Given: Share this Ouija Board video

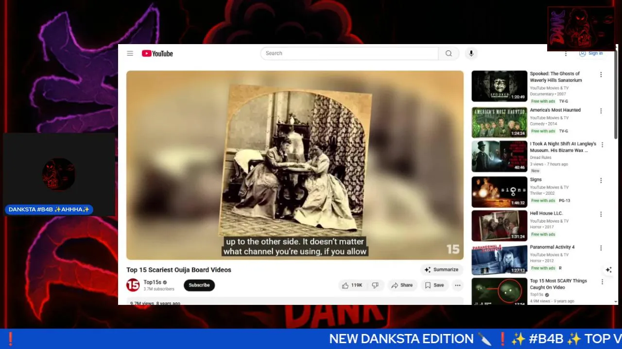Looking at the screenshot, I should (x=402, y=285).
